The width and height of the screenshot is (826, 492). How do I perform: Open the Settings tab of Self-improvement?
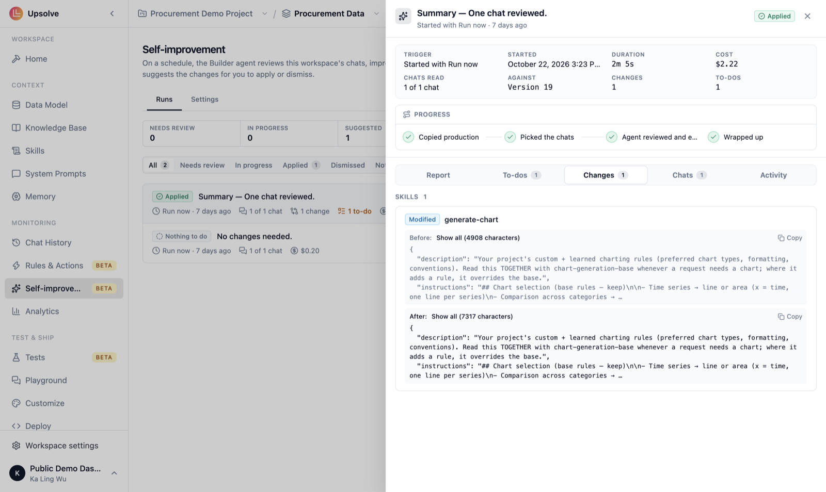204,100
